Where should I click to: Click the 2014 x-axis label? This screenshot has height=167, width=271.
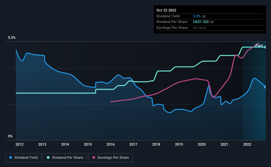65,144
